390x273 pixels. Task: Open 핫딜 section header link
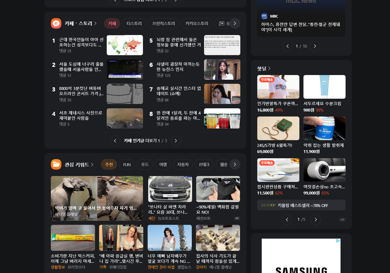264,68
